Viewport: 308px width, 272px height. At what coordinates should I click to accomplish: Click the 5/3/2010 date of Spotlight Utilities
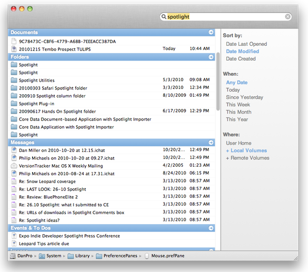(x=173, y=79)
